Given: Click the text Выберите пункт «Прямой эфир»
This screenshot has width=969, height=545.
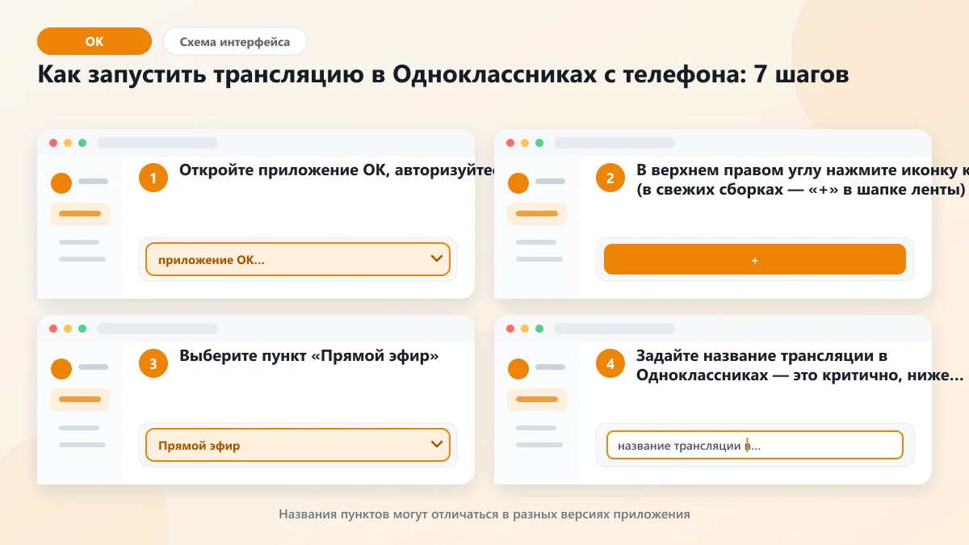Looking at the screenshot, I should (309, 356).
